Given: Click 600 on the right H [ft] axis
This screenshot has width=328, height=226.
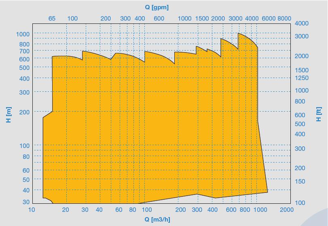Looking at the screenshot, I should (x=300, y=115).
